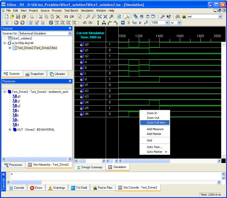Choose Add Marker from context menu
Viewport: 227px width, 198px height.
(x=154, y=134)
